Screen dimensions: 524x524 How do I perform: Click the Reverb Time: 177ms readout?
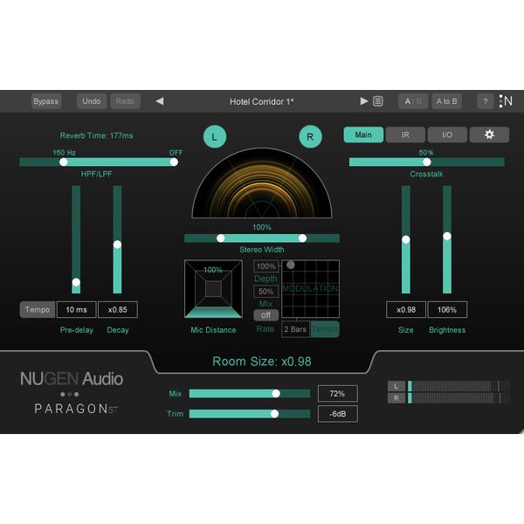pyautogui.click(x=96, y=135)
